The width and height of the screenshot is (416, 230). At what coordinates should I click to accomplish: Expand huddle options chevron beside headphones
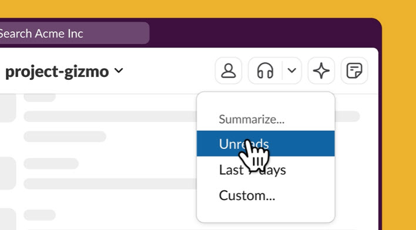292,70
